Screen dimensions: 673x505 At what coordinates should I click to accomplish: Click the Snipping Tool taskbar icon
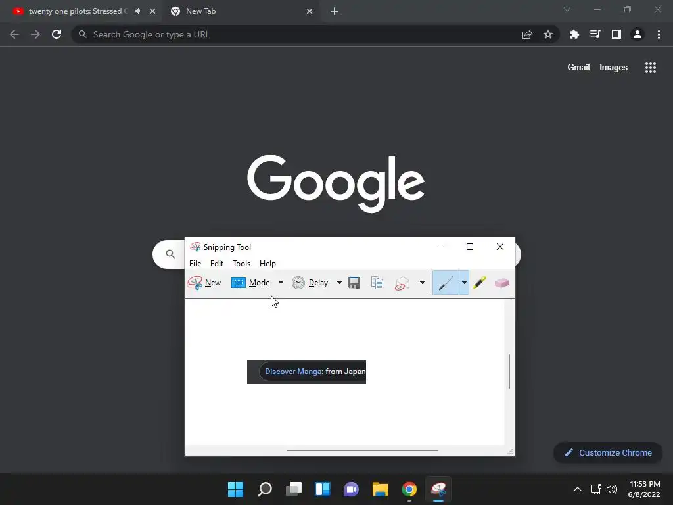438,489
